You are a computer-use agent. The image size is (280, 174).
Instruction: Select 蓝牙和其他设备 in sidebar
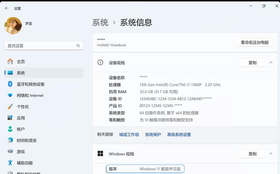tap(31, 84)
